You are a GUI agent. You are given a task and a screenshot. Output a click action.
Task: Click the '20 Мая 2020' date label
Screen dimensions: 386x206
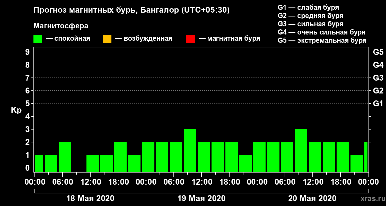(312, 198)
